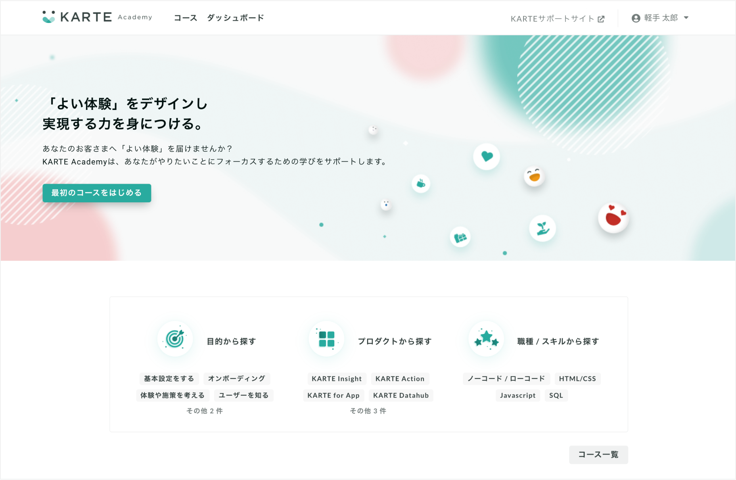736x480 pixels.
Task: Select the KARTE for App tag
Action: click(333, 395)
